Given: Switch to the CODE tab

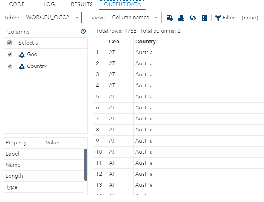Looking at the screenshot, I should coord(16,5).
